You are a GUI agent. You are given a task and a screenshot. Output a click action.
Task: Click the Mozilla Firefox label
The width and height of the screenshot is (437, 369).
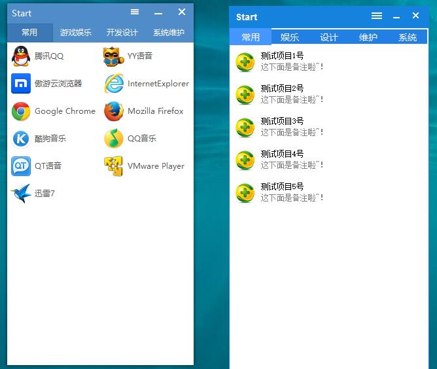tap(156, 111)
